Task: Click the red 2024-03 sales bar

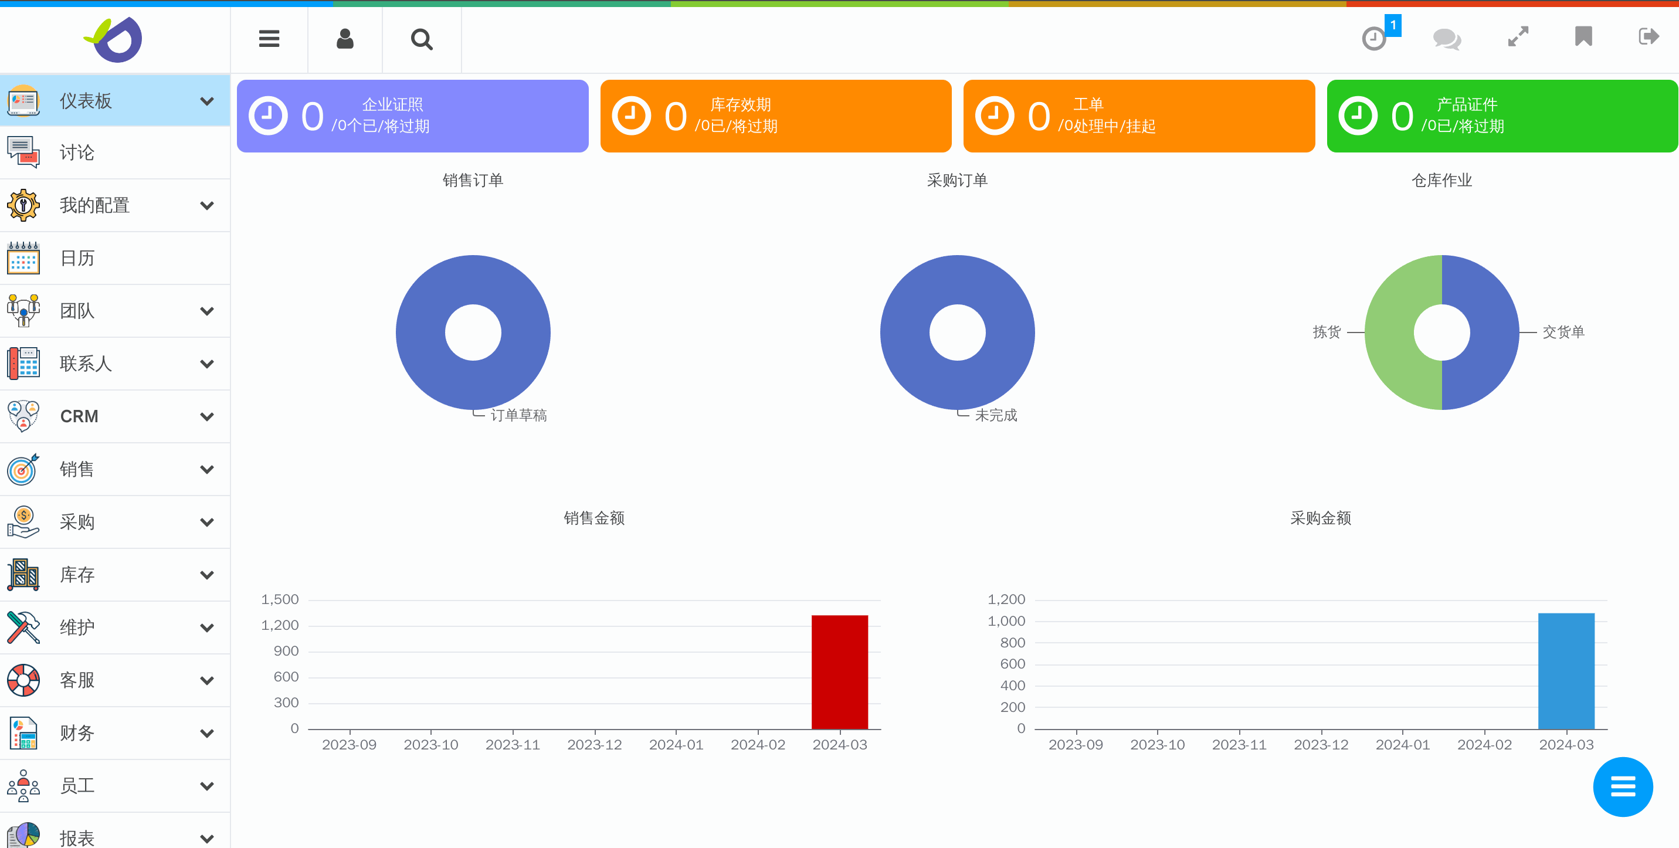Action: click(840, 671)
